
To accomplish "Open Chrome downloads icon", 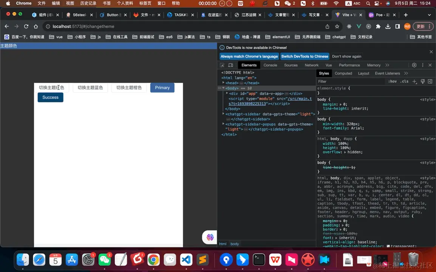I will [388, 26].
